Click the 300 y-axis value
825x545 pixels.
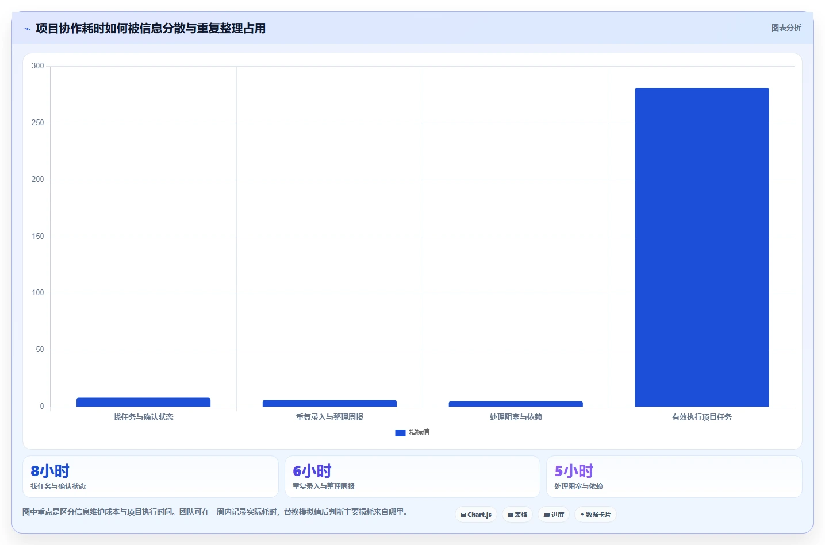coord(38,66)
